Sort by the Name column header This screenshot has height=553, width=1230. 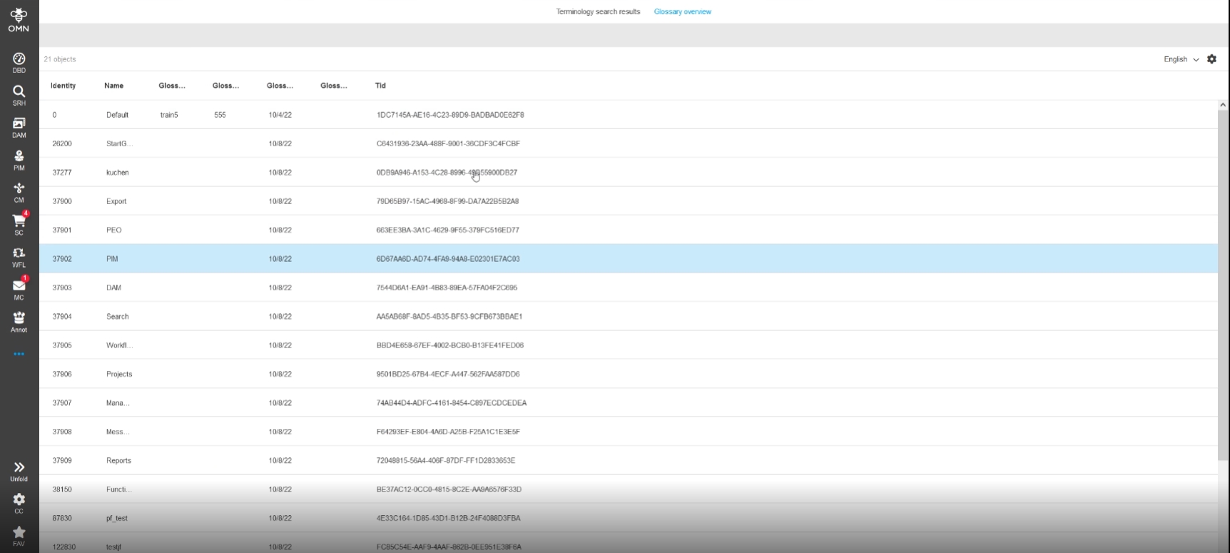113,86
